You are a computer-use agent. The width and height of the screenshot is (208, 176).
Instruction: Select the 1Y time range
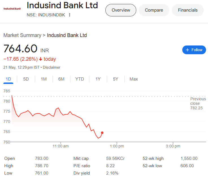coord(98,79)
